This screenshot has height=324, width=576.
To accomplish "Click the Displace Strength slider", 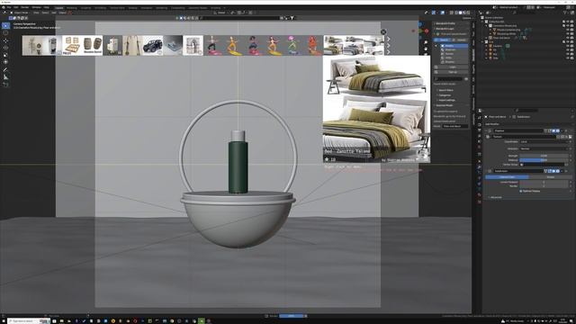I will point(544,156).
